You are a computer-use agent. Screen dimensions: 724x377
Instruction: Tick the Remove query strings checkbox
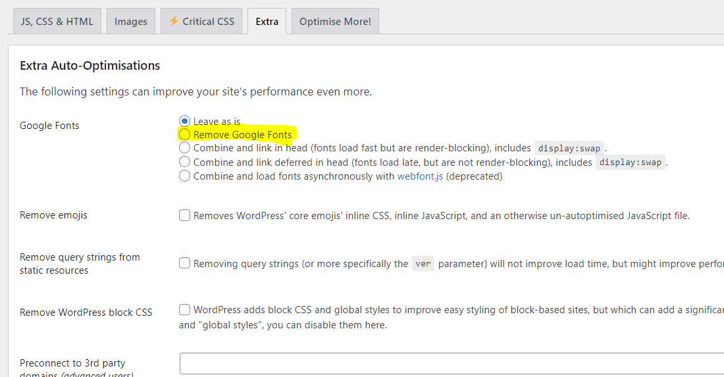pos(185,263)
